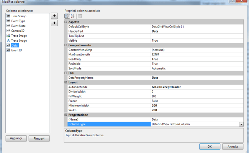Viewport: 249px width, 153px height.
Task: Click the Data column icon
Action: (8, 45)
